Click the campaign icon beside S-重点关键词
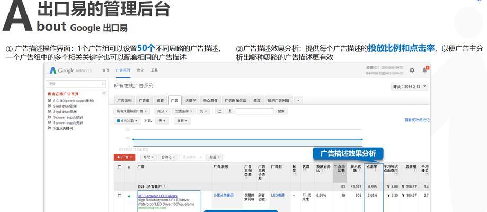 50,128
